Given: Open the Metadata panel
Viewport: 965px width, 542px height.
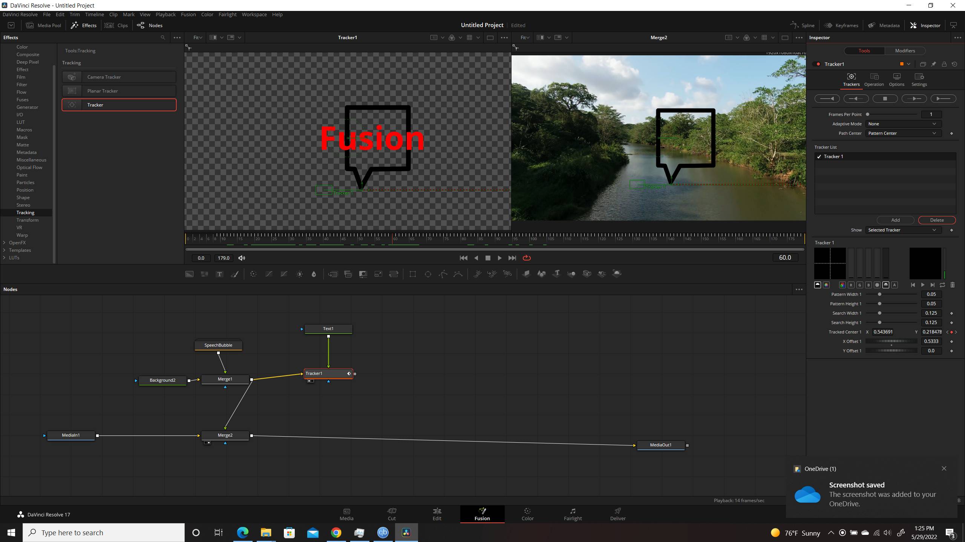Looking at the screenshot, I should pyautogui.click(x=884, y=25).
